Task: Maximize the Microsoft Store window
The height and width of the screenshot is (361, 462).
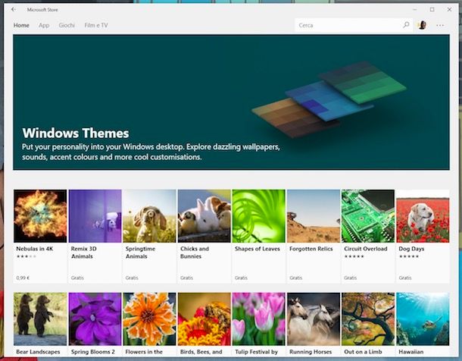Action: coord(432,9)
